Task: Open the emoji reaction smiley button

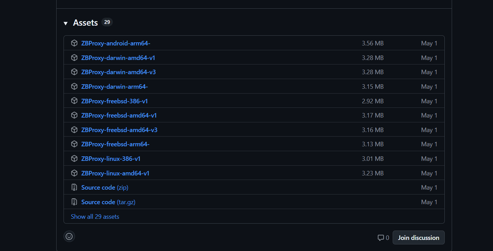Action: coord(69,236)
